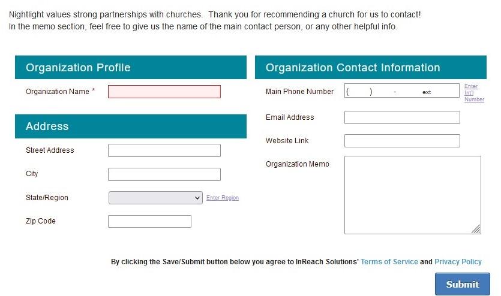Open the Privacy Policy link

click(x=458, y=262)
